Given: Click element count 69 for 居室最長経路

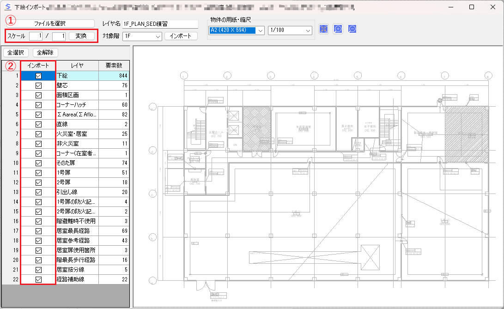Looking at the screenshot, I should tap(114, 231).
